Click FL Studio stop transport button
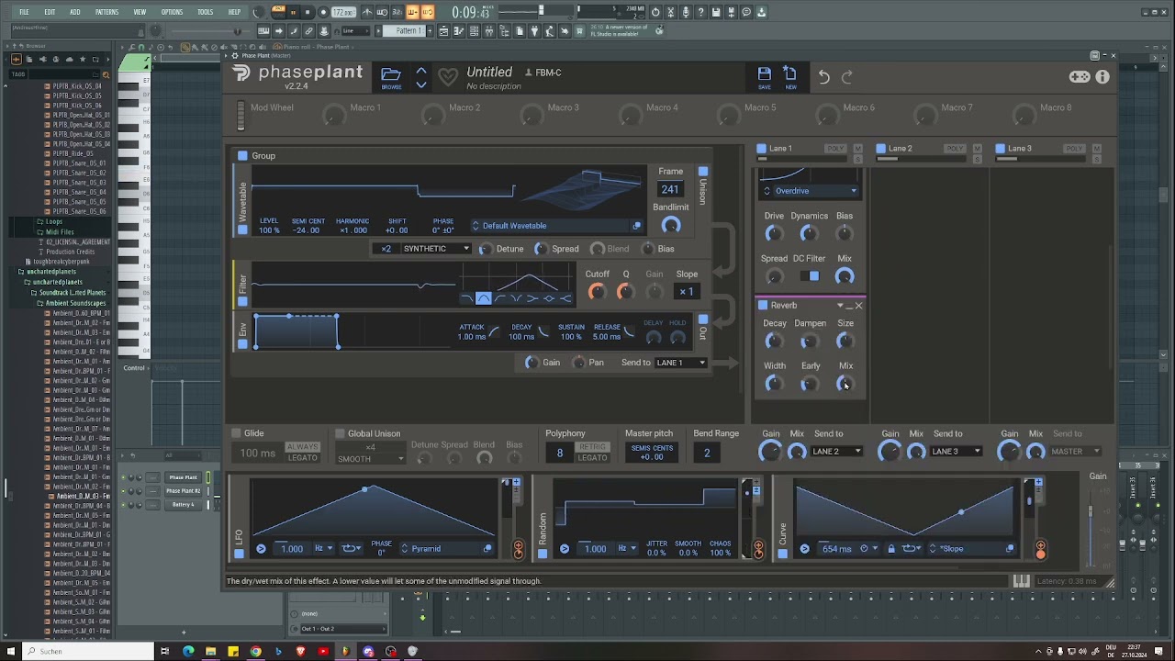The image size is (1175, 661). click(x=308, y=12)
